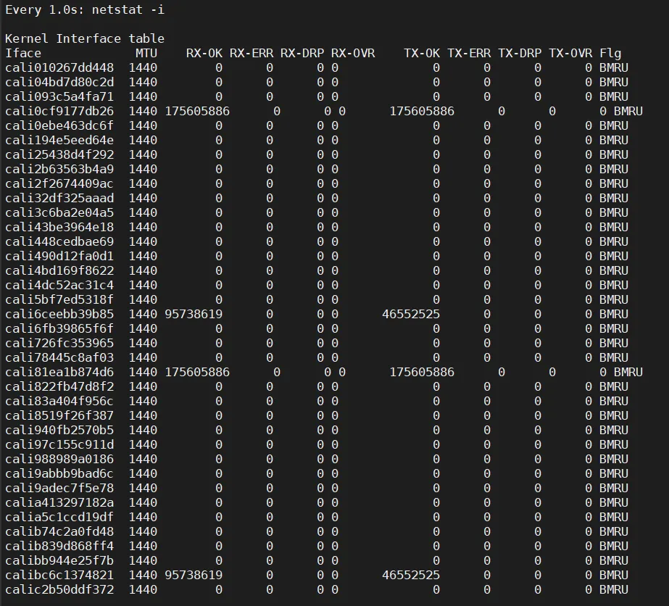Click TX-OK value 46552525 in calibc6c1374821 row

411,576
